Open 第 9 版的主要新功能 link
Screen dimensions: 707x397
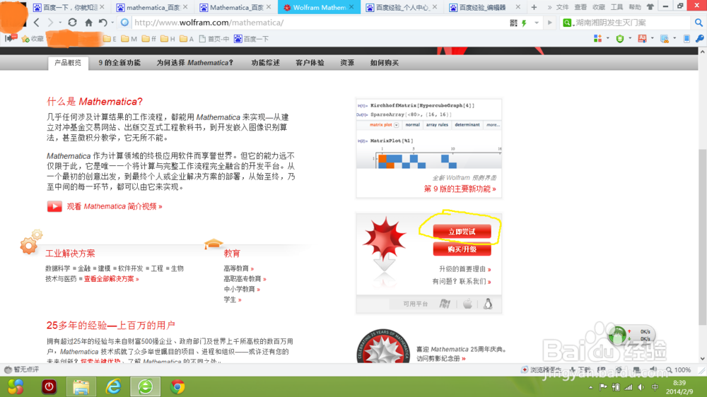(x=460, y=189)
